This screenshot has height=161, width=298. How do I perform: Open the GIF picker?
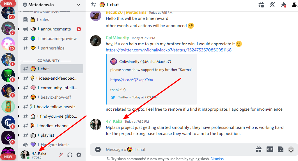coord(270,150)
